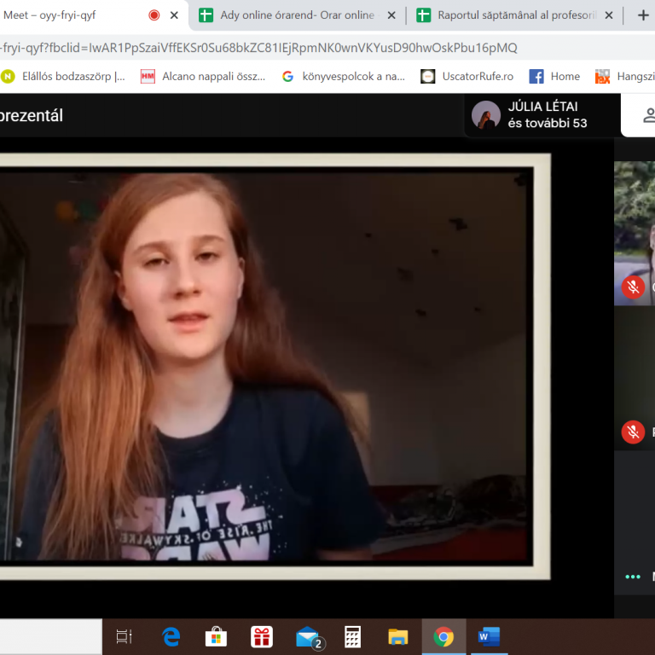Open the Facebook Home bookmark
The height and width of the screenshot is (655, 655).
[x=555, y=76]
